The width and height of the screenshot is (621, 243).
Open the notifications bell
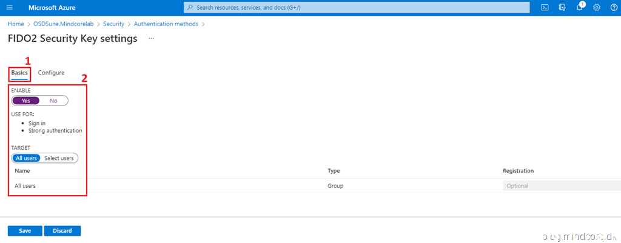coord(580,7)
